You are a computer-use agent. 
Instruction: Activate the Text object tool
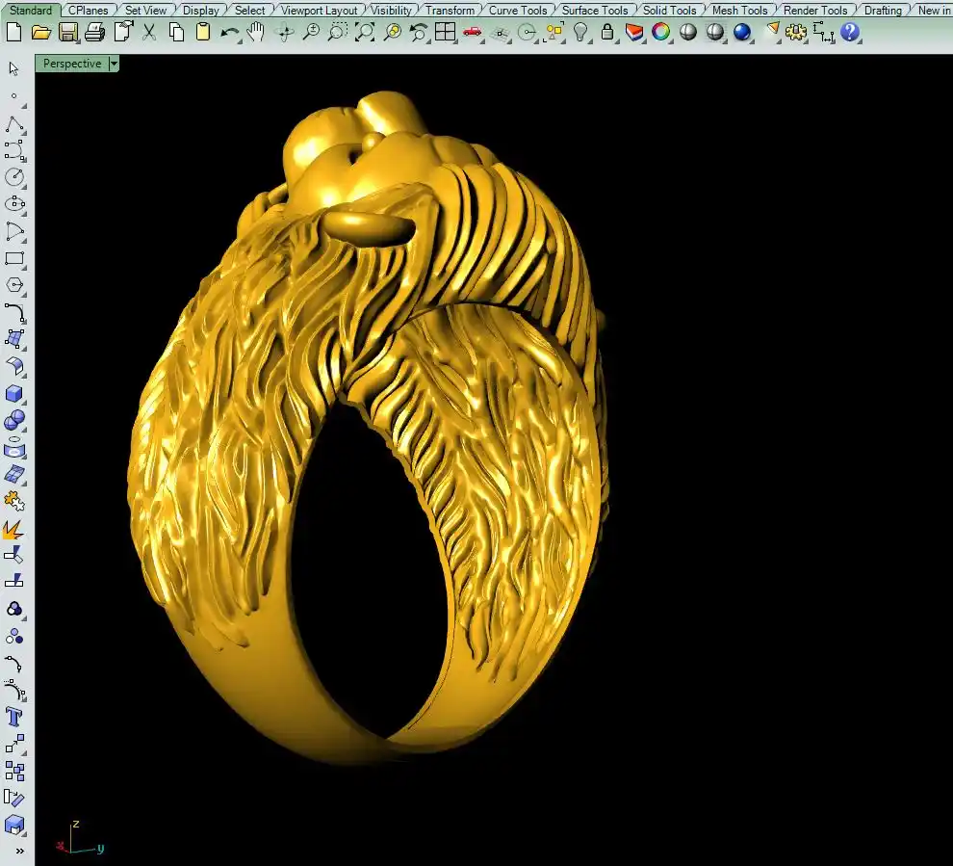coord(14,717)
